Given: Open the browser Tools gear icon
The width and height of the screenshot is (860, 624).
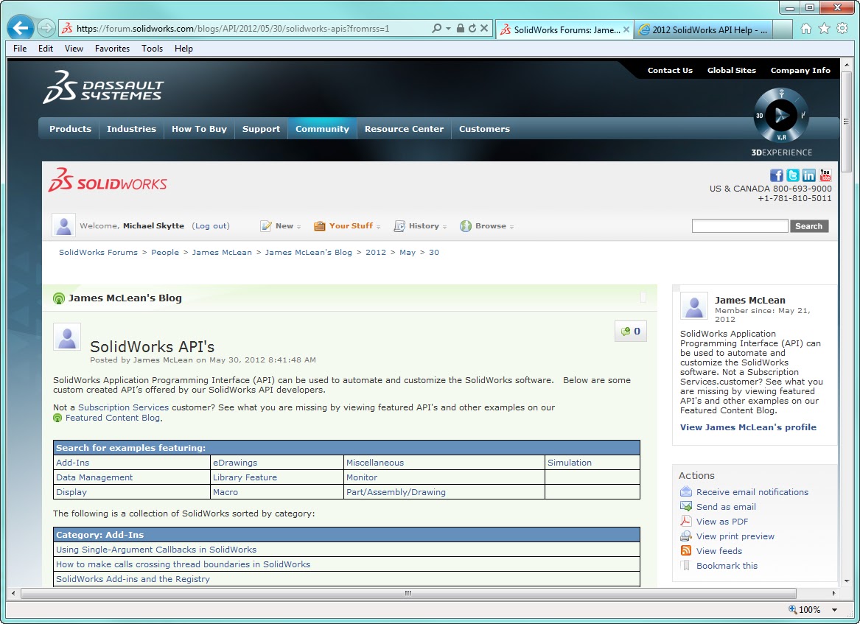Looking at the screenshot, I should 842,29.
